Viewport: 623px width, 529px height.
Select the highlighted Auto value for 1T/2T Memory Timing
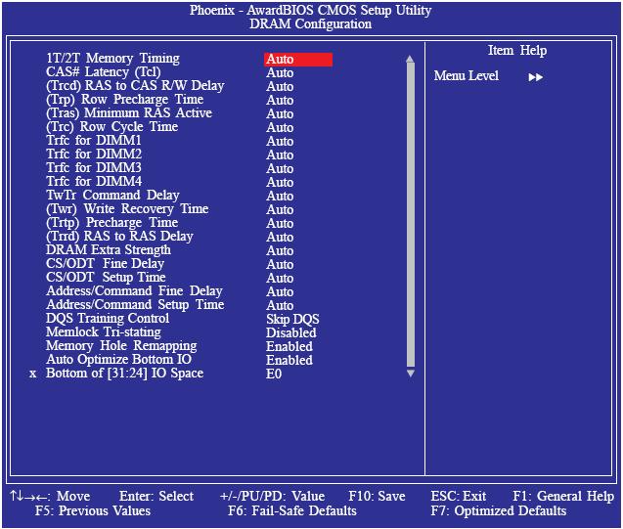pyautogui.click(x=298, y=60)
